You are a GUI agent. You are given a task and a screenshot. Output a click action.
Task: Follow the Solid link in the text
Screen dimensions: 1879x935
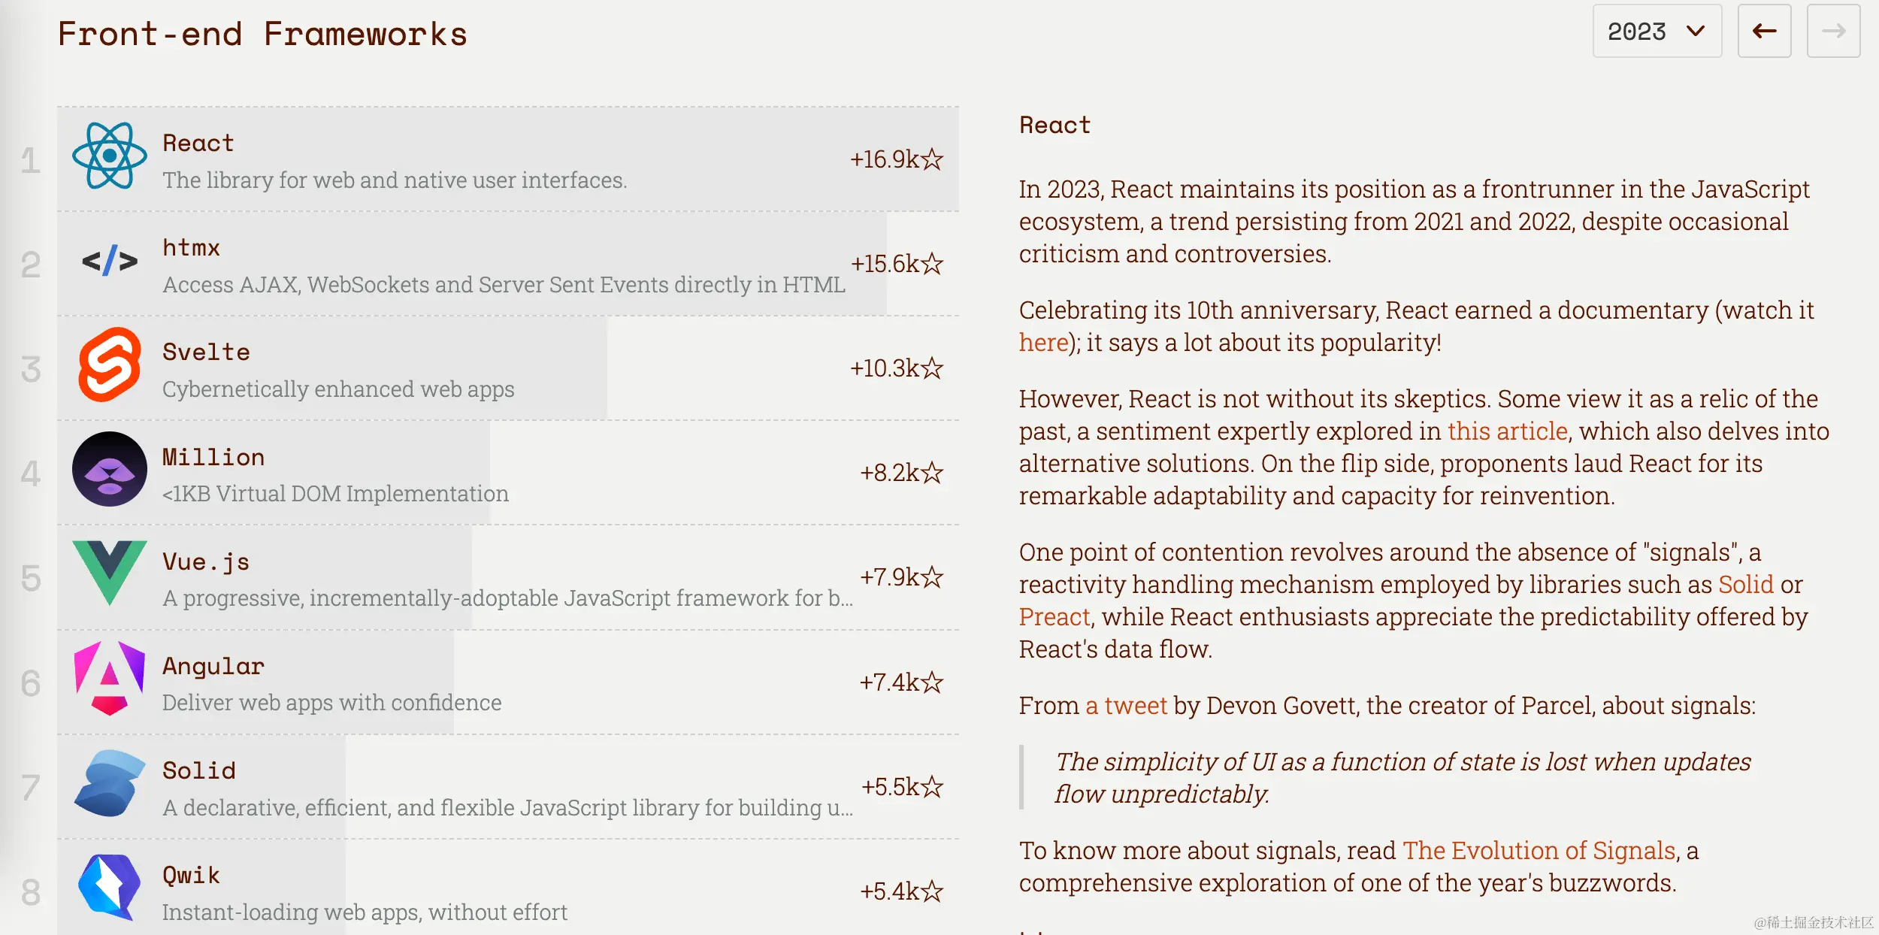[1746, 585]
